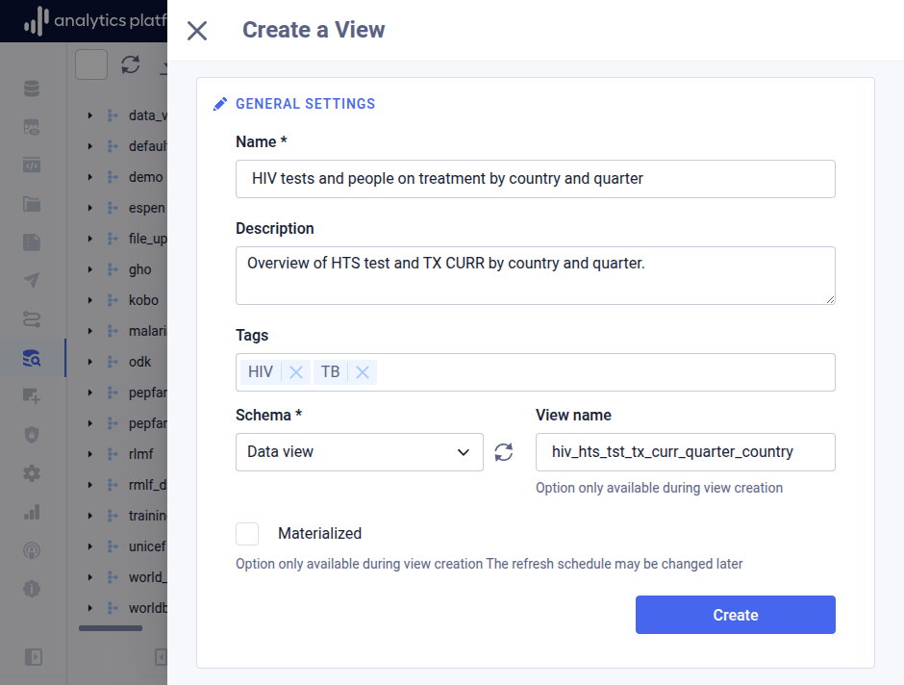Open the add widget sidebar icon
Screen dimensions: 904x685
(x=32, y=396)
